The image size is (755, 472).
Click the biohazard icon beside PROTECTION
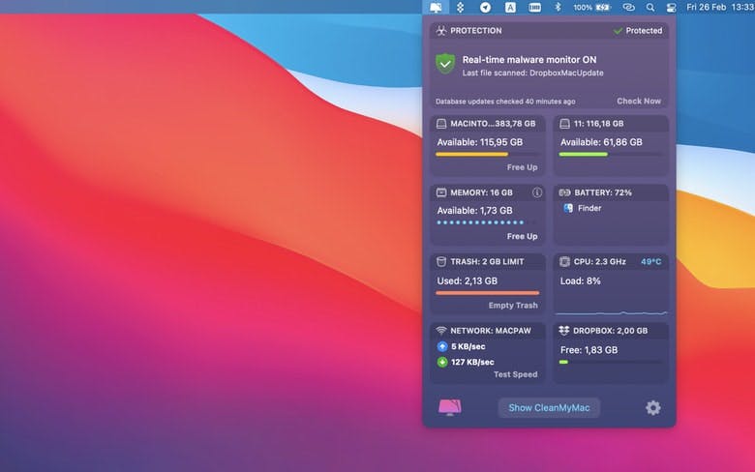441,31
